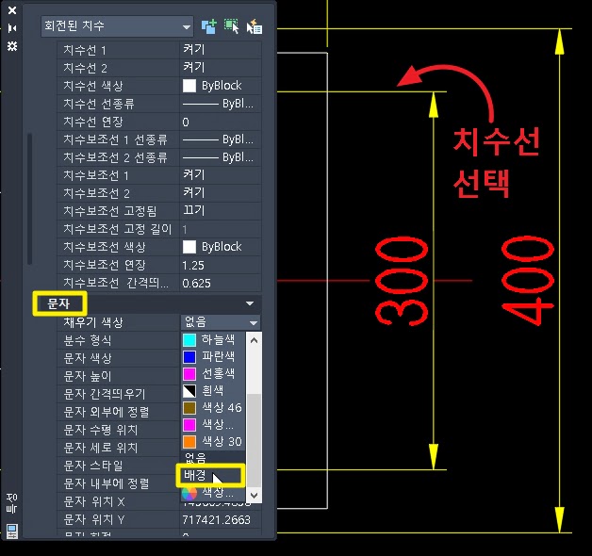Select the 치수보조선 고정 길이 row
The image size is (592, 556).
click(x=159, y=229)
